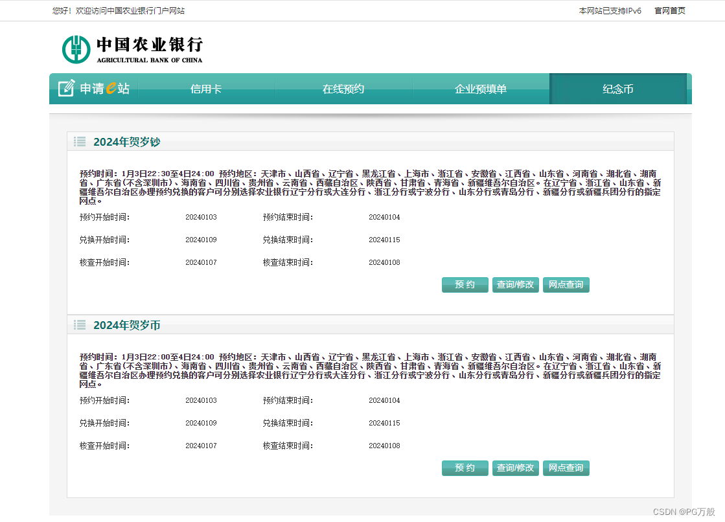Click the 贺岁币 reservation description paragraph

(371, 370)
